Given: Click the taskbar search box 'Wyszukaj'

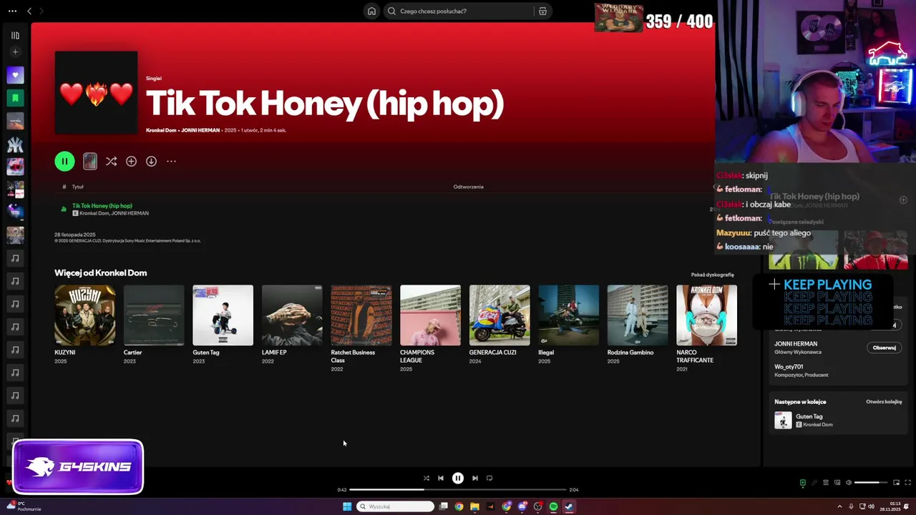Looking at the screenshot, I should pyautogui.click(x=396, y=506).
